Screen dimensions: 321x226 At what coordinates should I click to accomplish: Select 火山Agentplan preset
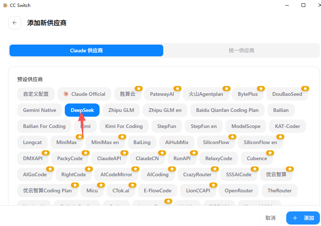click(x=206, y=94)
